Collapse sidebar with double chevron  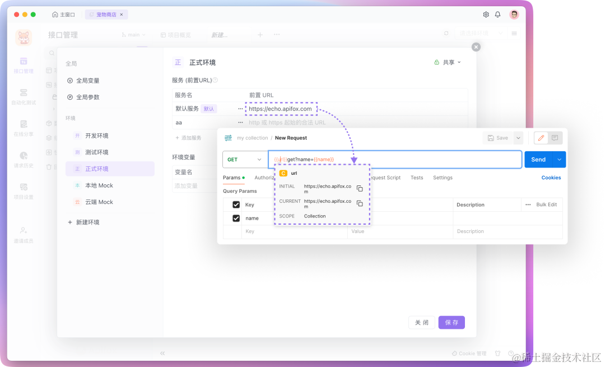coord(162,353)
